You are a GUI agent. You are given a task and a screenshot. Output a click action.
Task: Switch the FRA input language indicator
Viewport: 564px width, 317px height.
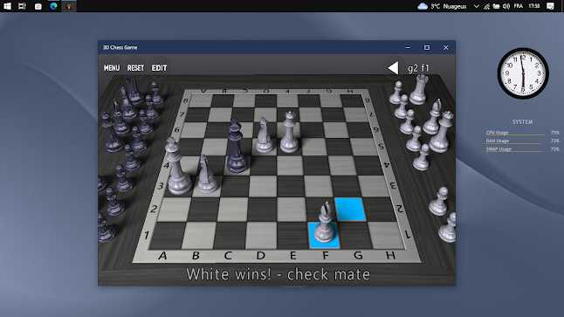point(519,6)
